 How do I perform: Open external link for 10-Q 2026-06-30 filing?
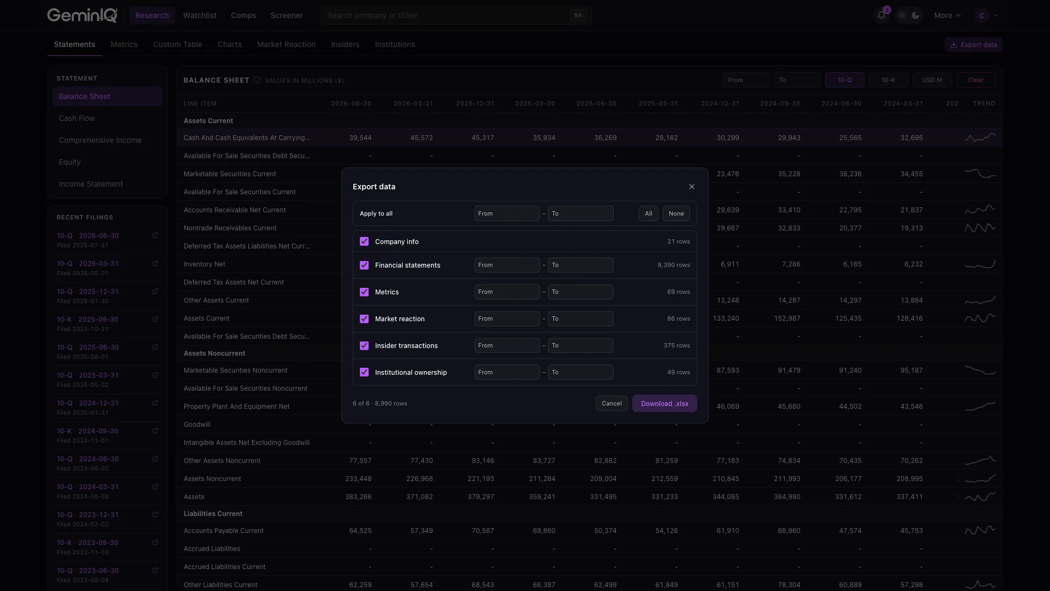155,235
